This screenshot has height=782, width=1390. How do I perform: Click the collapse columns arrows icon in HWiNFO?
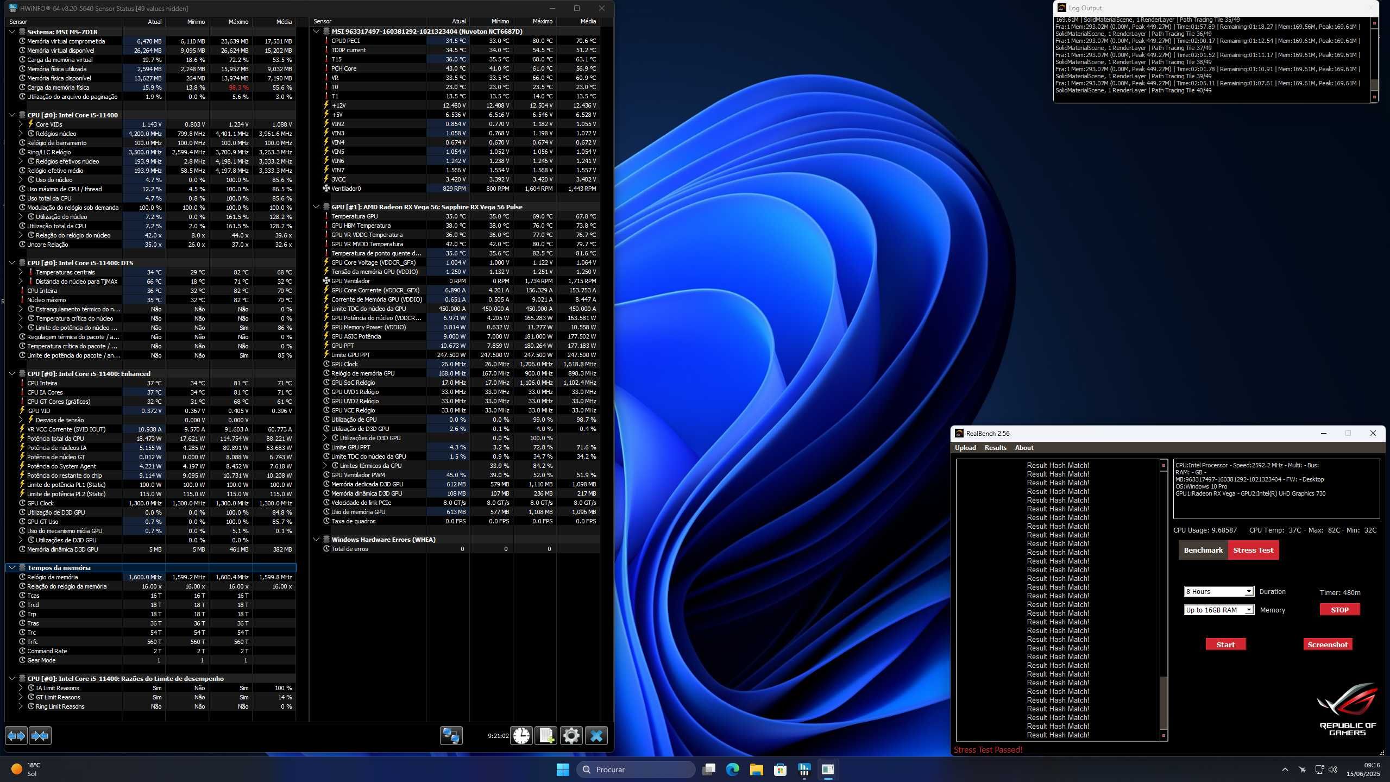(x=40, y=736)
